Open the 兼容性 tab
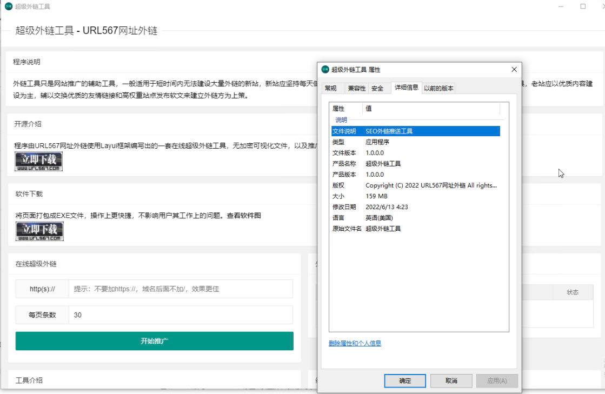 tap(356, 88)
